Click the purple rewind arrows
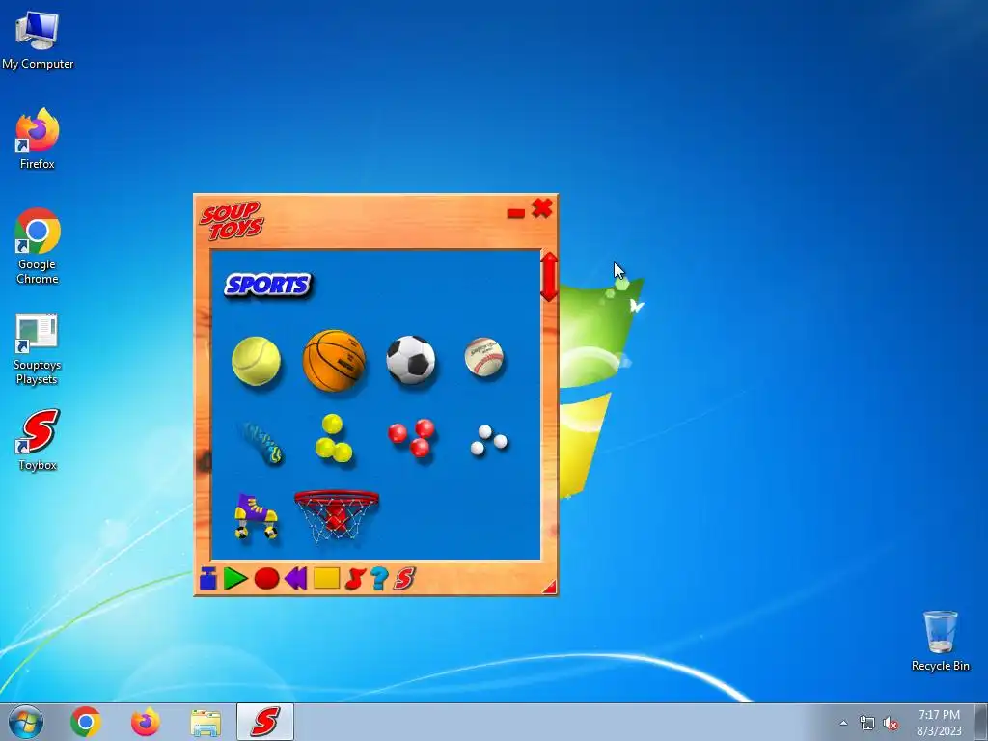This screenshot has height=741, width=988. tap(295, 579)
